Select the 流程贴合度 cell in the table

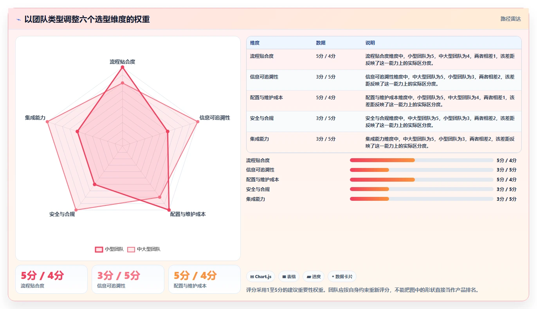coord(279,59)
